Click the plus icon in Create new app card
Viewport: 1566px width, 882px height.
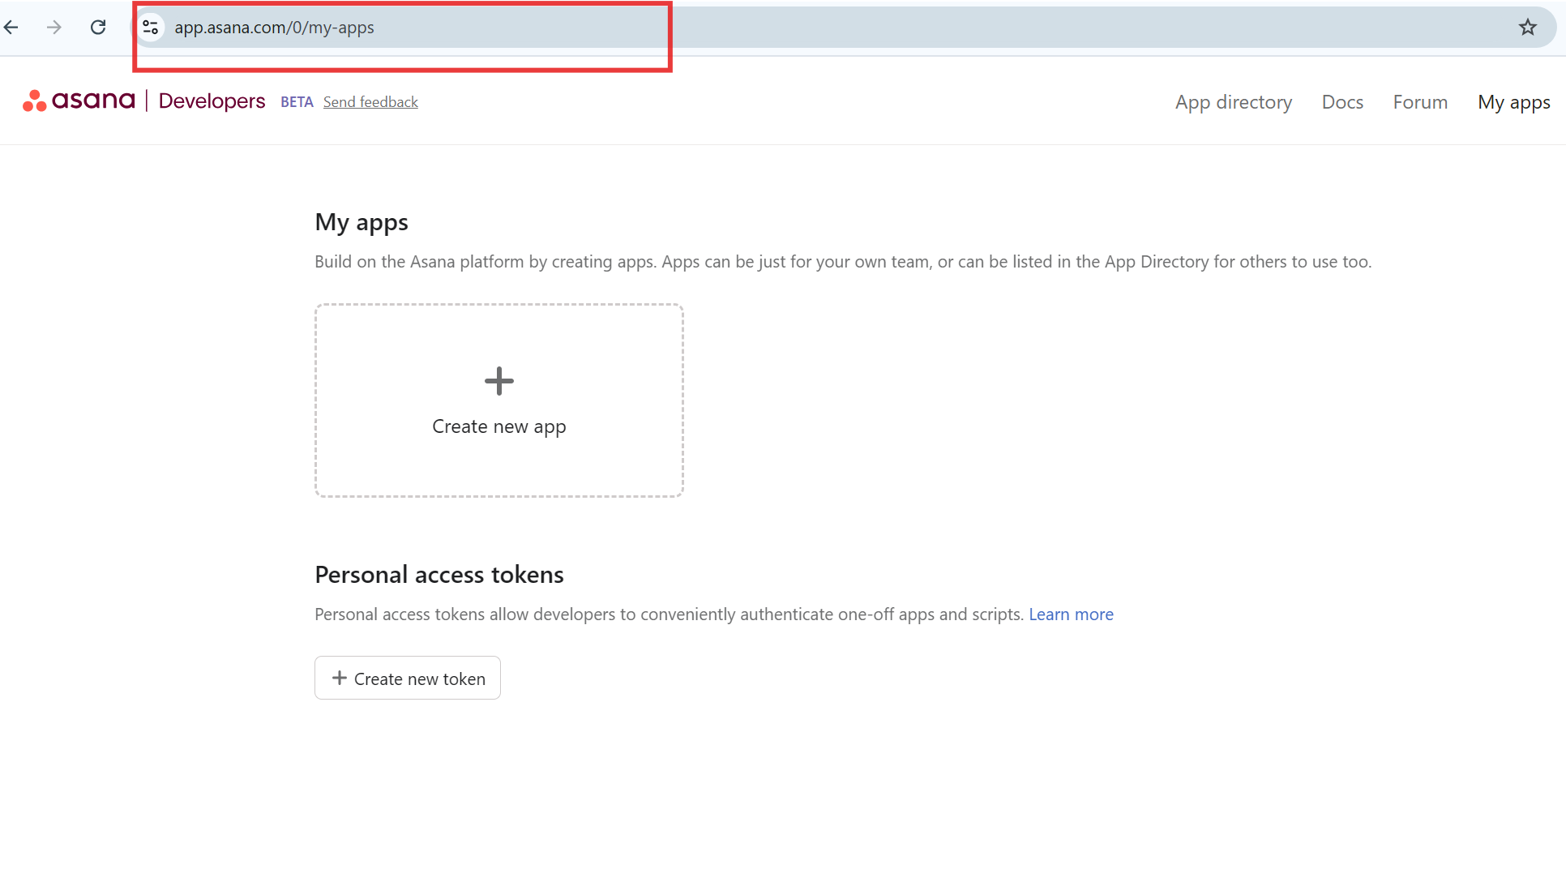(499, 381)
